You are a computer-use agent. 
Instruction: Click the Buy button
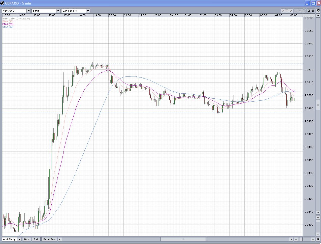click(26, 239)
